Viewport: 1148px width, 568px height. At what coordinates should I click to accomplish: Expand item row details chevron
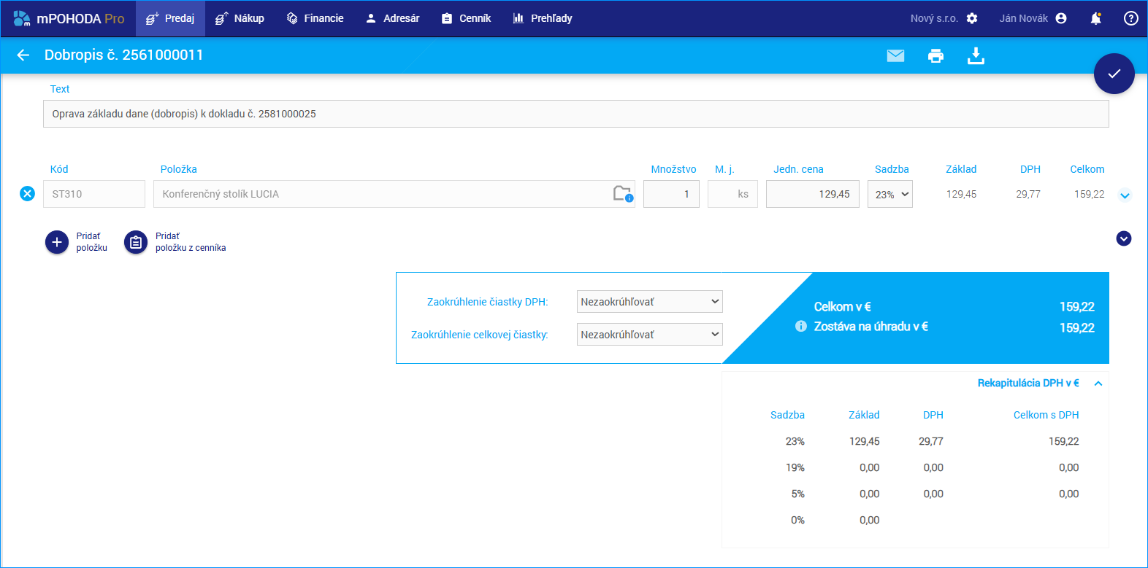[1125, 195]
